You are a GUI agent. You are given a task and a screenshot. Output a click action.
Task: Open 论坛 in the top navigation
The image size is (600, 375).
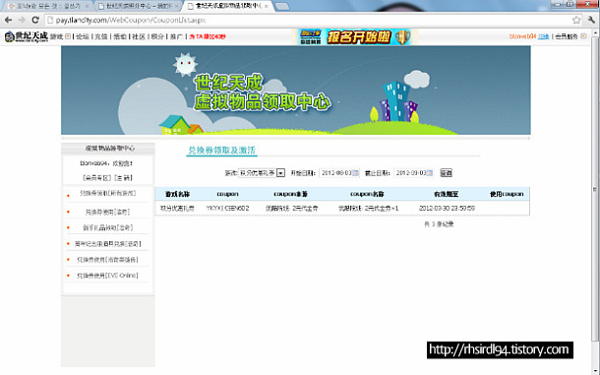click(x=83, y=36)
